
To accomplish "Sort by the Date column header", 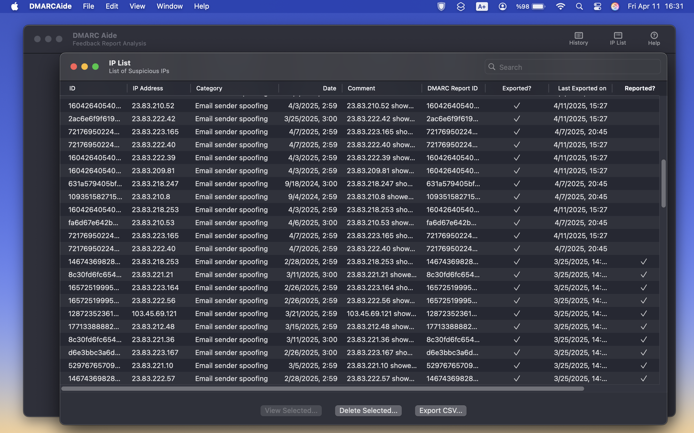I will click(310, 88).
